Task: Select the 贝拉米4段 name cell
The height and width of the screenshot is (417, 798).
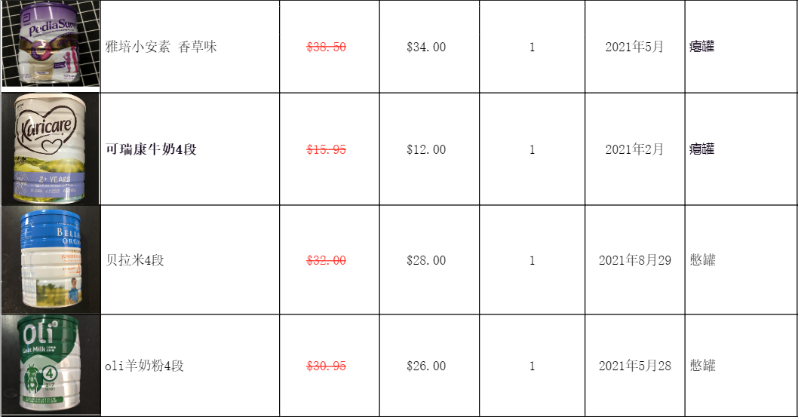Action: (x=135, y=260)
